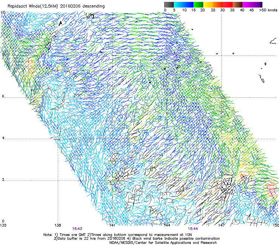Click the NOAA/NESDIS Center for Satellite Applications credit
Viewport: 279px width, 245px height.
(x=163, y=242)
